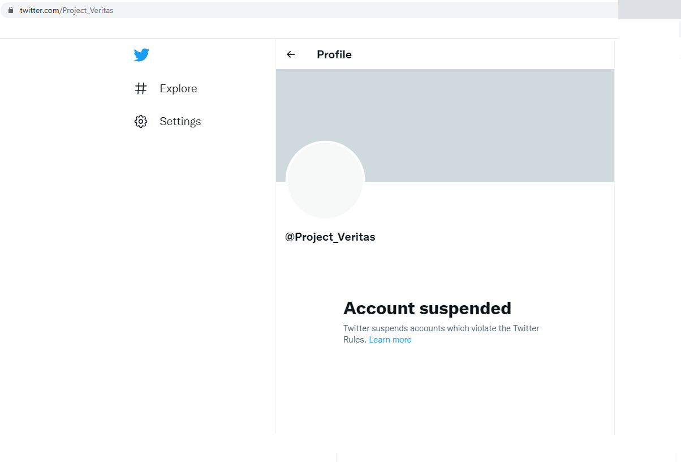Click the Account suspended headline
Viewport: 681px width, 462px height.
[427, 308]
